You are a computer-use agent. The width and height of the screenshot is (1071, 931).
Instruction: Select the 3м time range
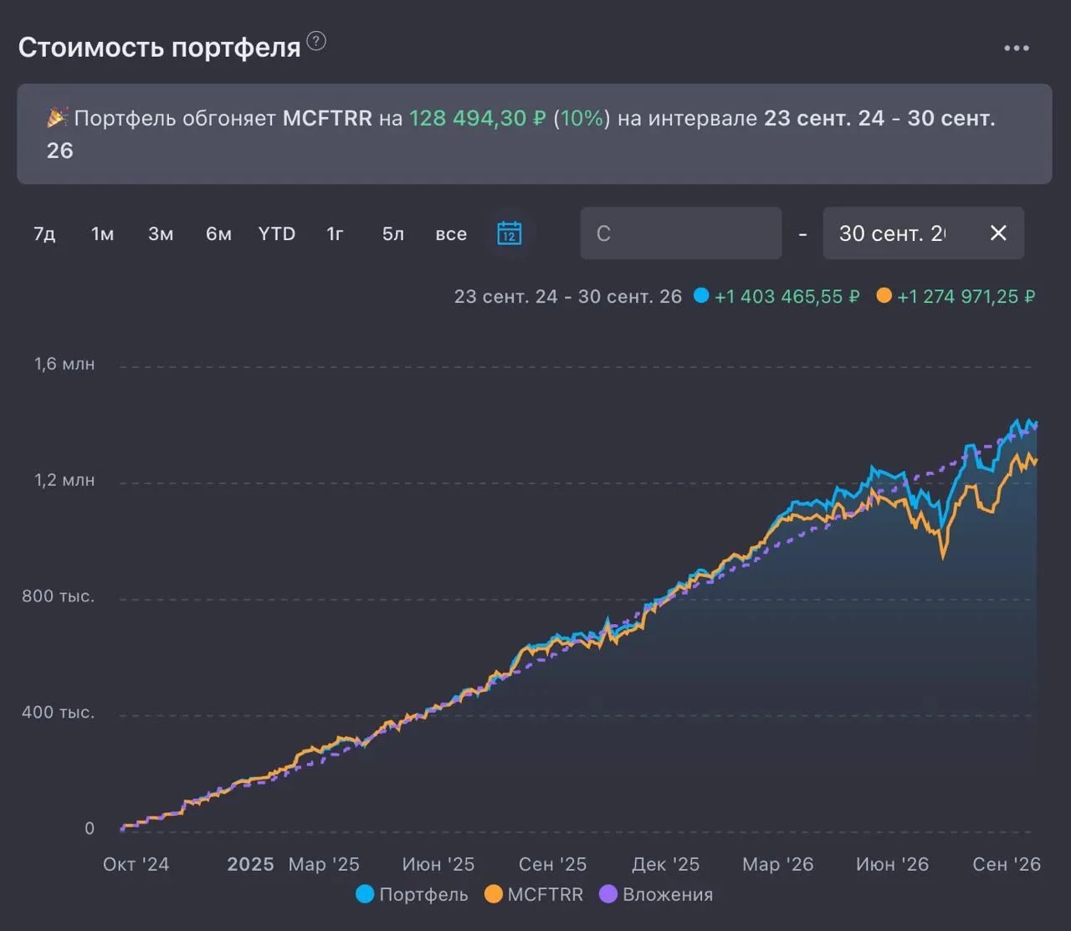161,234
